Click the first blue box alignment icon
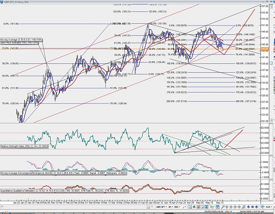 click(248, 207)
